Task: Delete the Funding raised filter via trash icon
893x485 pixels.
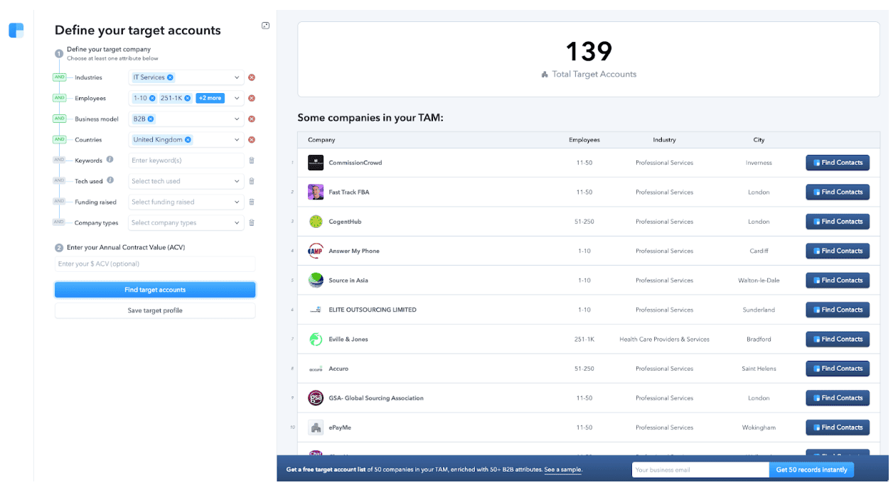Action: coord(251,202)
